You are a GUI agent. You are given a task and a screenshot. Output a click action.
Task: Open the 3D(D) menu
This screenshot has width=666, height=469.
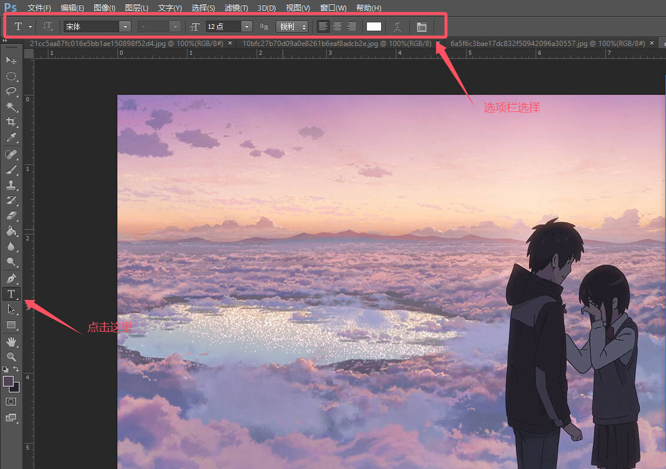click(x=267, y=8)
